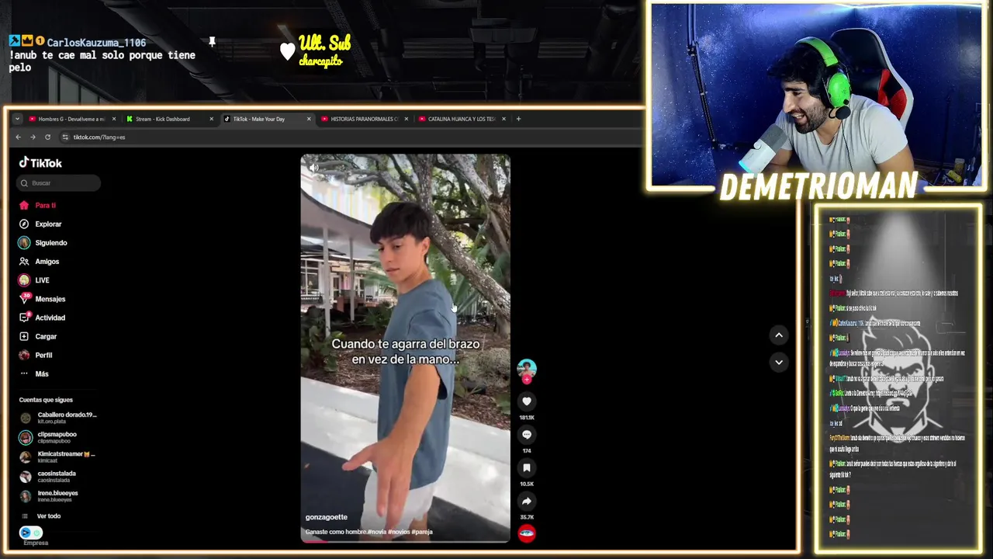993x559 pixels.
Task: Click the tiktok.com address bar
Action: pyautogui.click(x=349, y=137)
